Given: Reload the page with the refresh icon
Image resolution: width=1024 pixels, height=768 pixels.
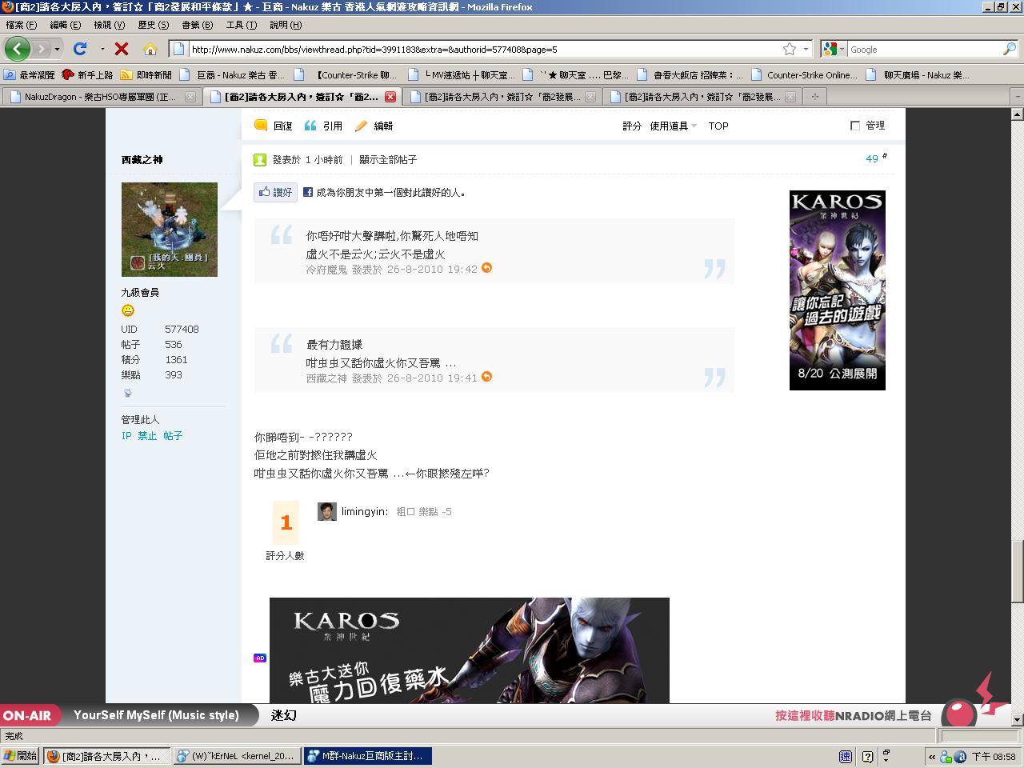Looking at the screenshot, I should (x=80, y=49).
